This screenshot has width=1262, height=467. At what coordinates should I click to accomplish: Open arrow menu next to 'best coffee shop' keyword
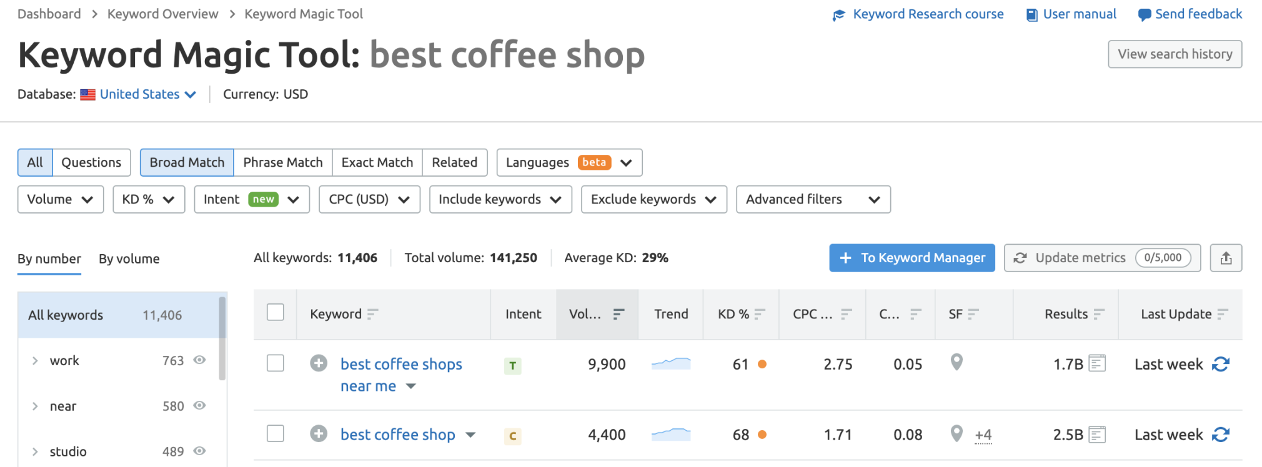[470, 435]
